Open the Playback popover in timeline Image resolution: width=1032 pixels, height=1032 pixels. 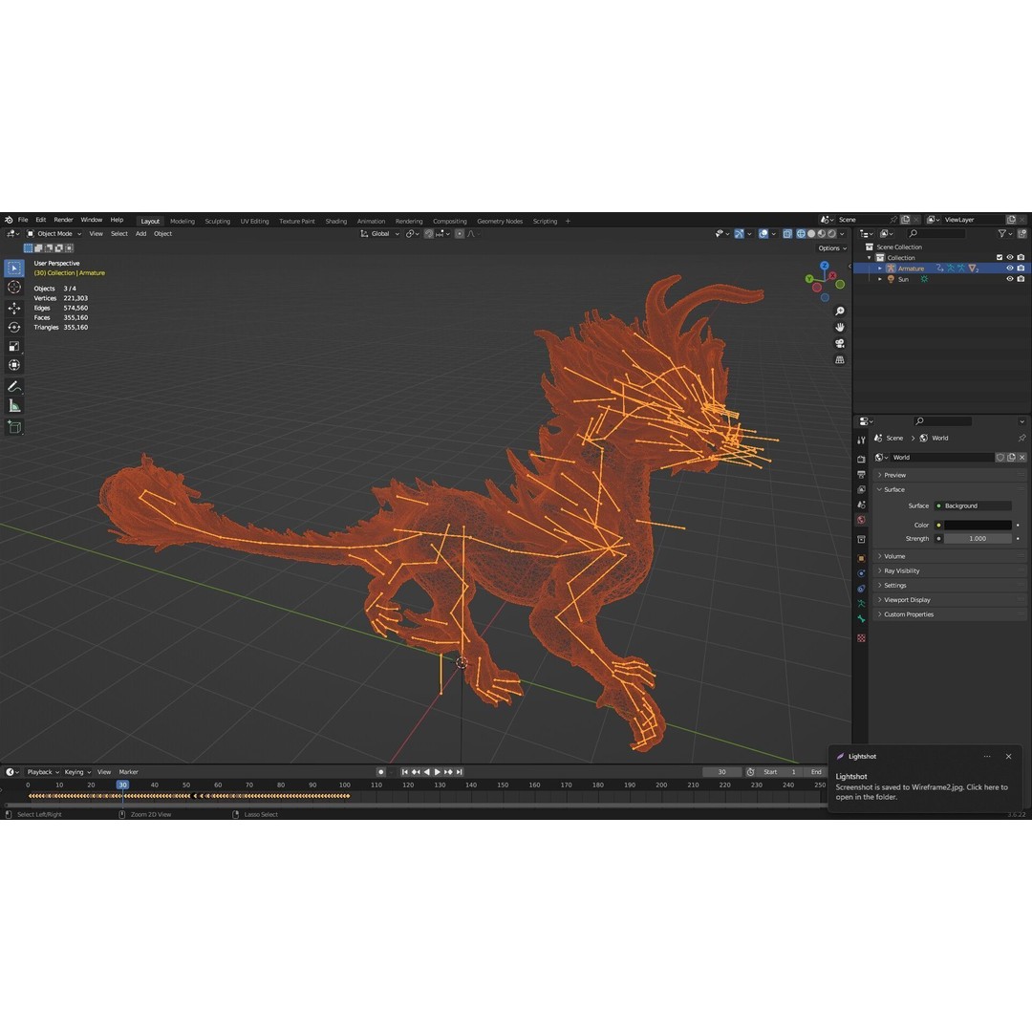[43, 772]
